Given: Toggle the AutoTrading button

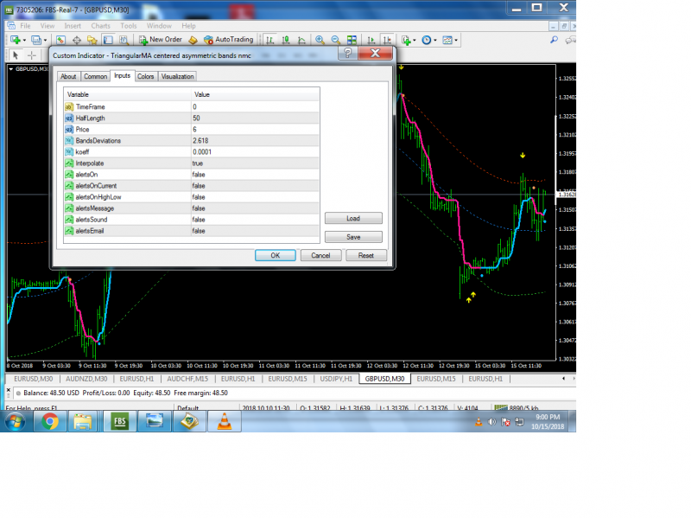Looking at the screenshot, I should coord(229,40).
